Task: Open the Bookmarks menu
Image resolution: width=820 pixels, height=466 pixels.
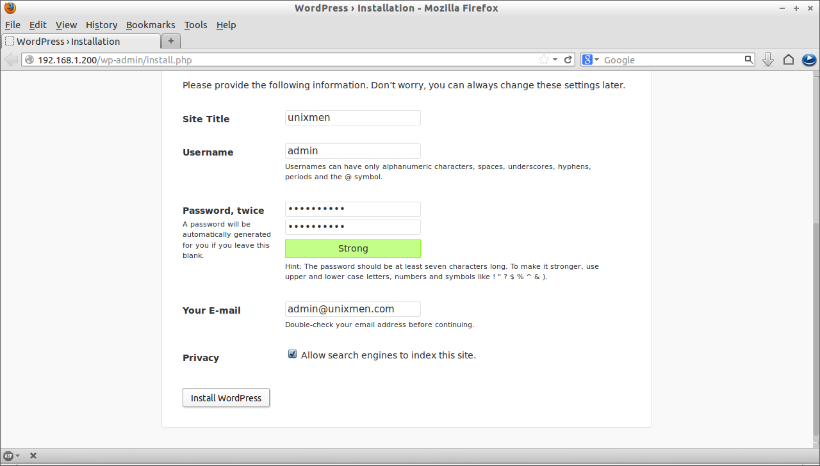Action: click(x=151, y=25)
